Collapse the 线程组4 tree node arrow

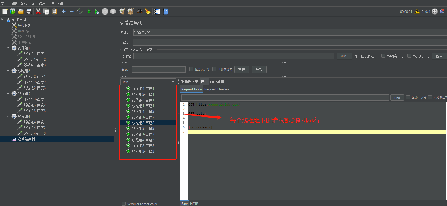(8, 116)
